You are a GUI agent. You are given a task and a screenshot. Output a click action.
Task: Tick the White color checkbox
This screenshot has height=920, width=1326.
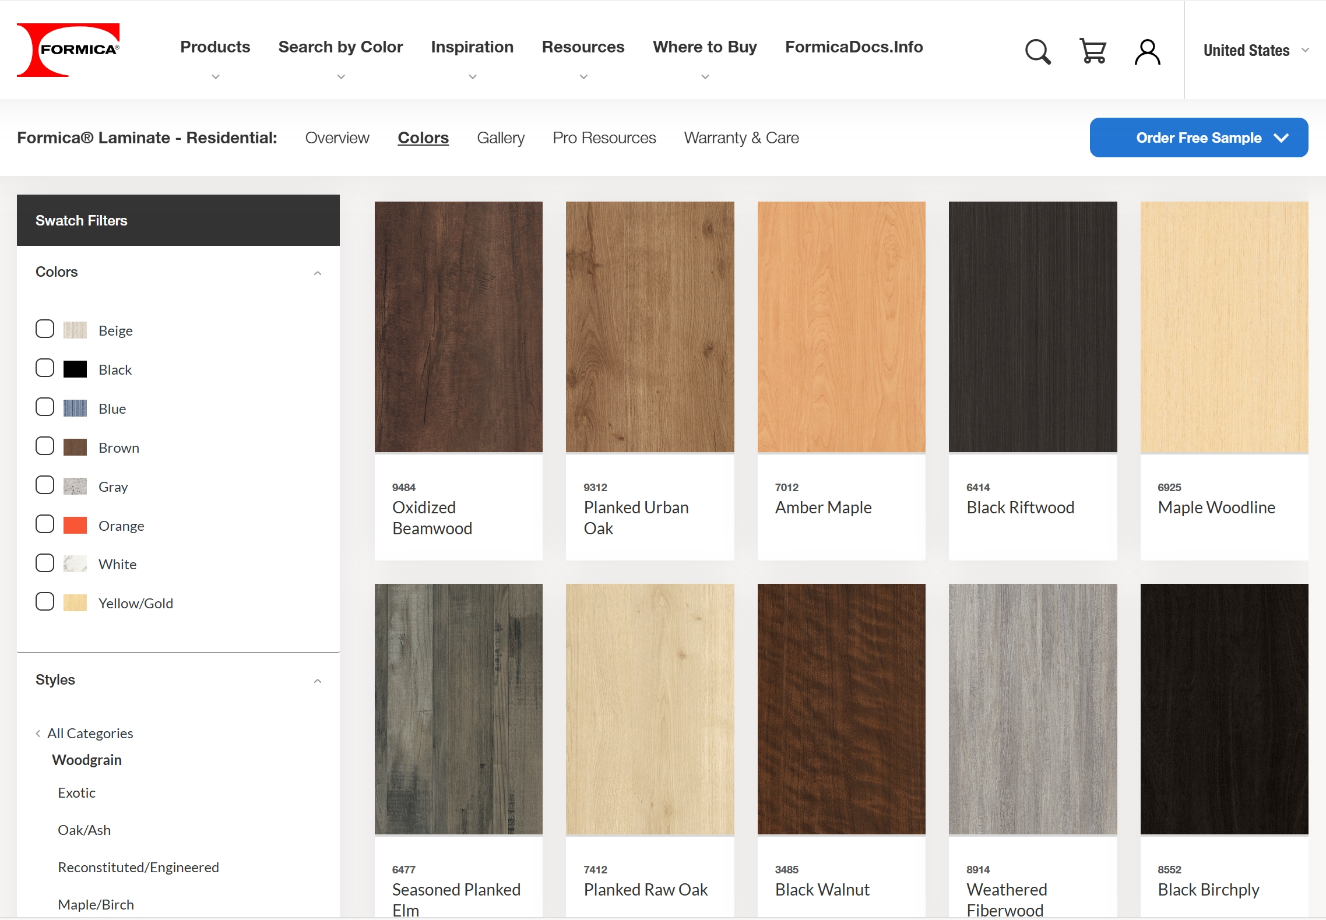pos(45,563)
